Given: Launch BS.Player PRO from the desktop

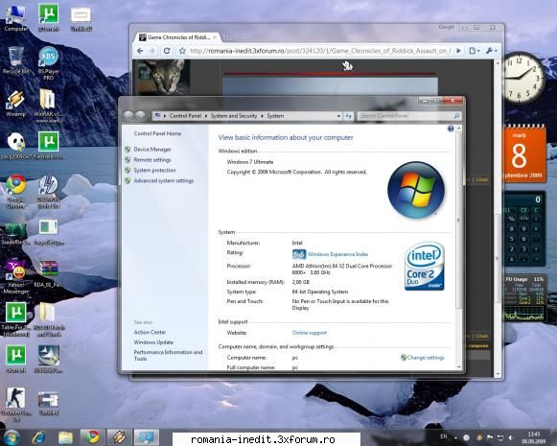Looking at the screenshot, I should (48, 63).
